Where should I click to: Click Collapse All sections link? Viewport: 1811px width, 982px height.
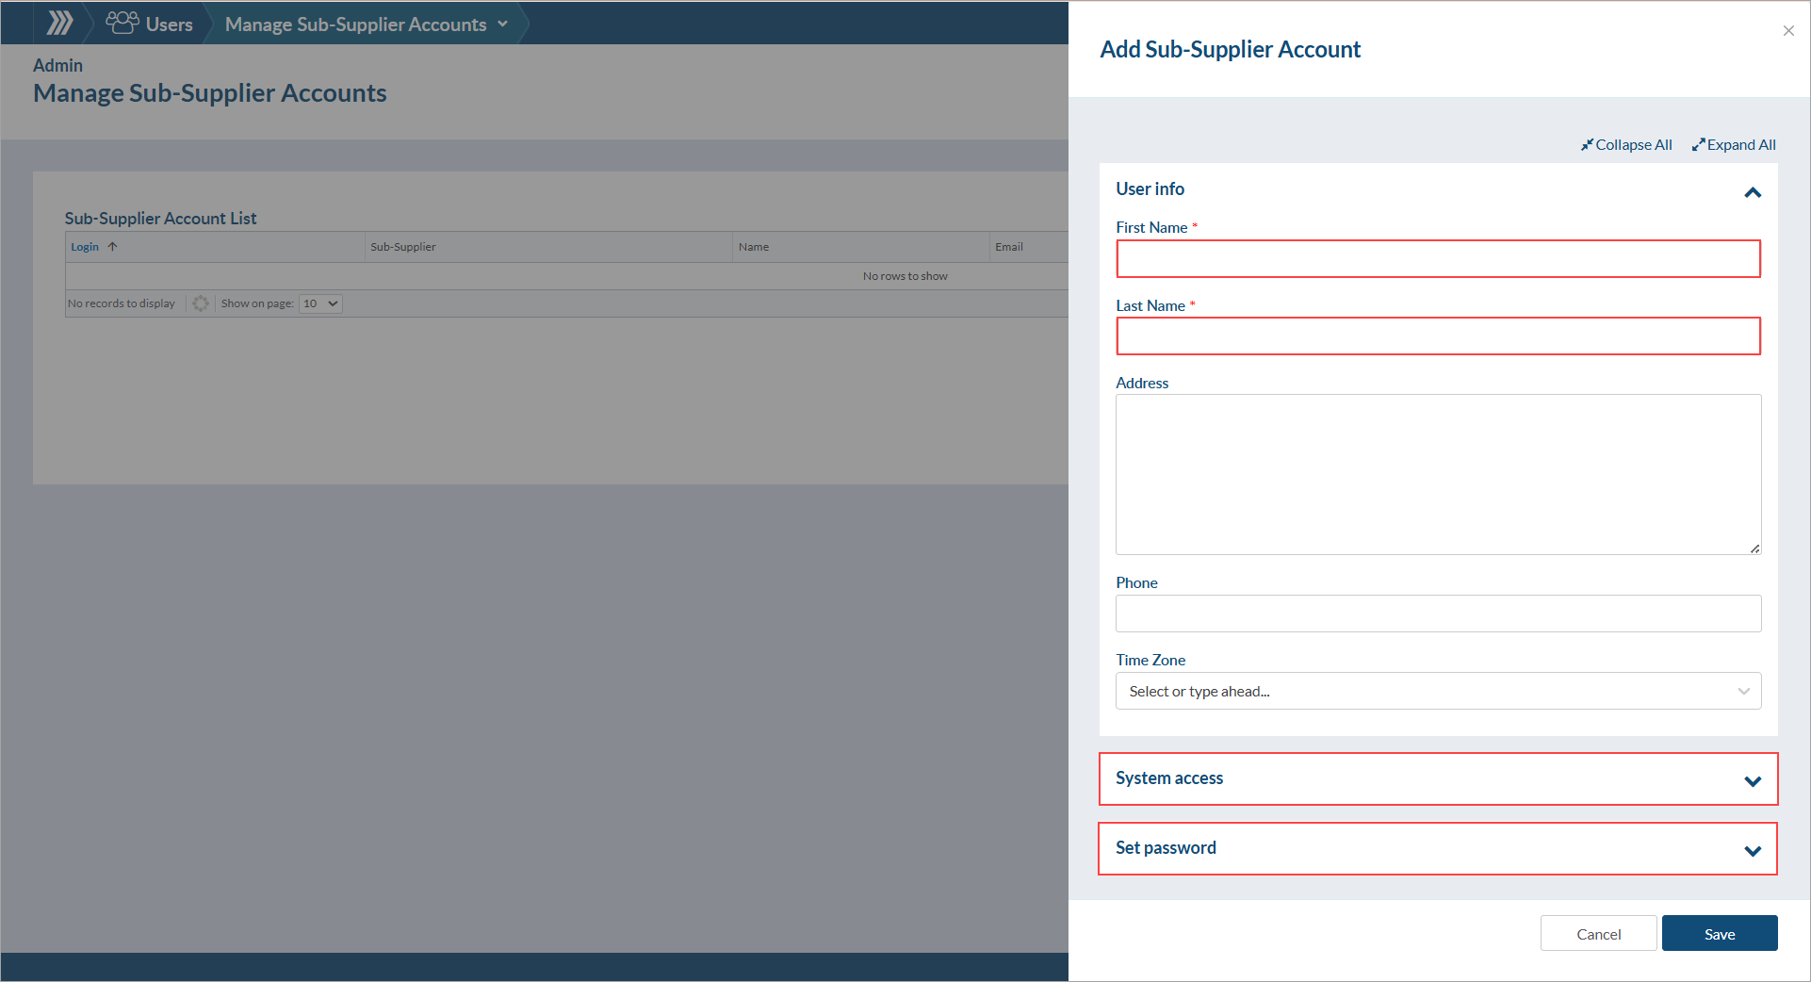pos(1626,144)
